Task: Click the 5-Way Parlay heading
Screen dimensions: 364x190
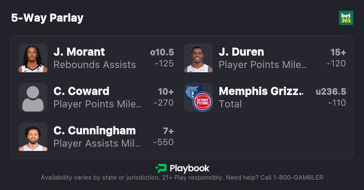Action: [47, 18]
